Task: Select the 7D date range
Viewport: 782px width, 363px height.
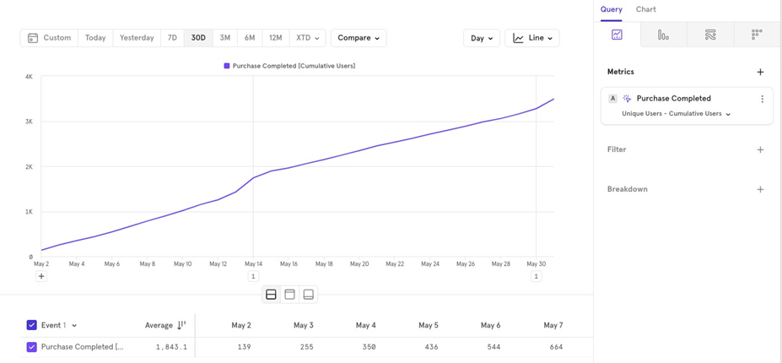Action: (x=172, y=38)
